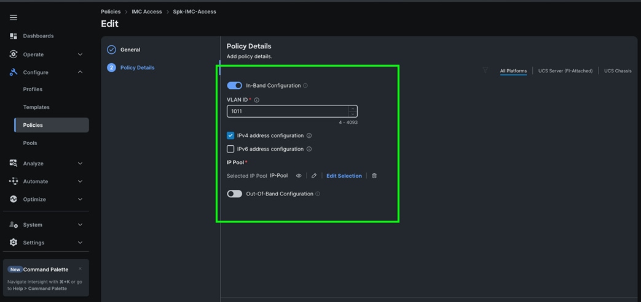The image size is (641, 302).
Task: Expand the Optimize menu chevron
Action: click(80, 199)
